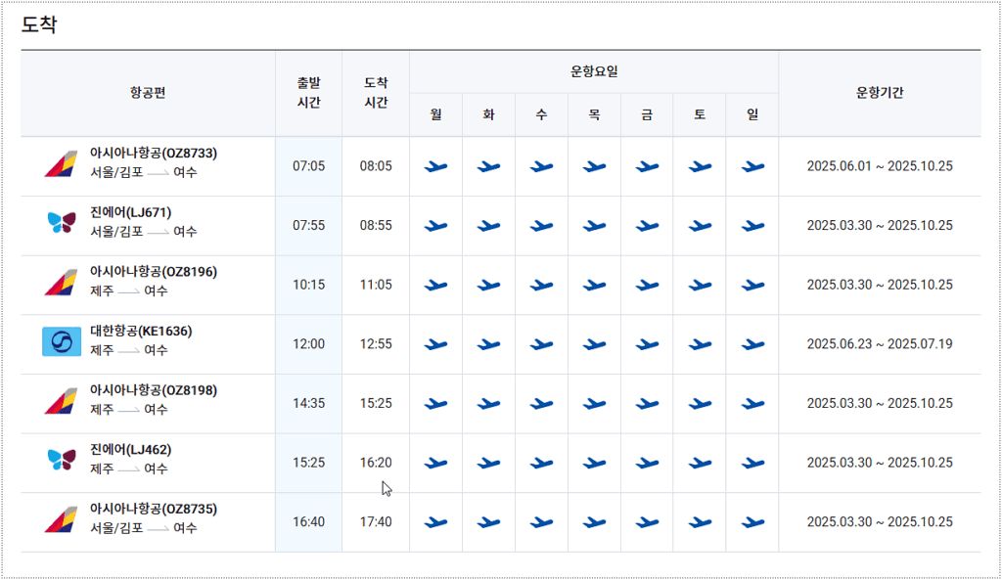
Task: Select flight name 아시아나항공(OZ8733)
Action: coord(154,154)
